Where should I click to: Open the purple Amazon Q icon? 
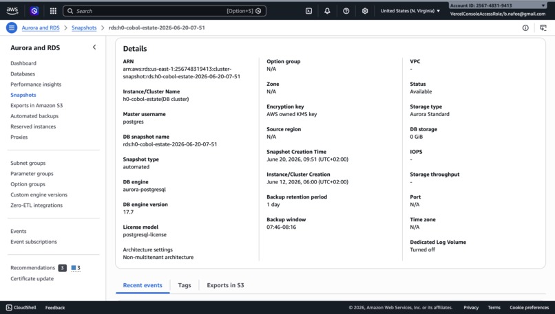tap(34, 11)
